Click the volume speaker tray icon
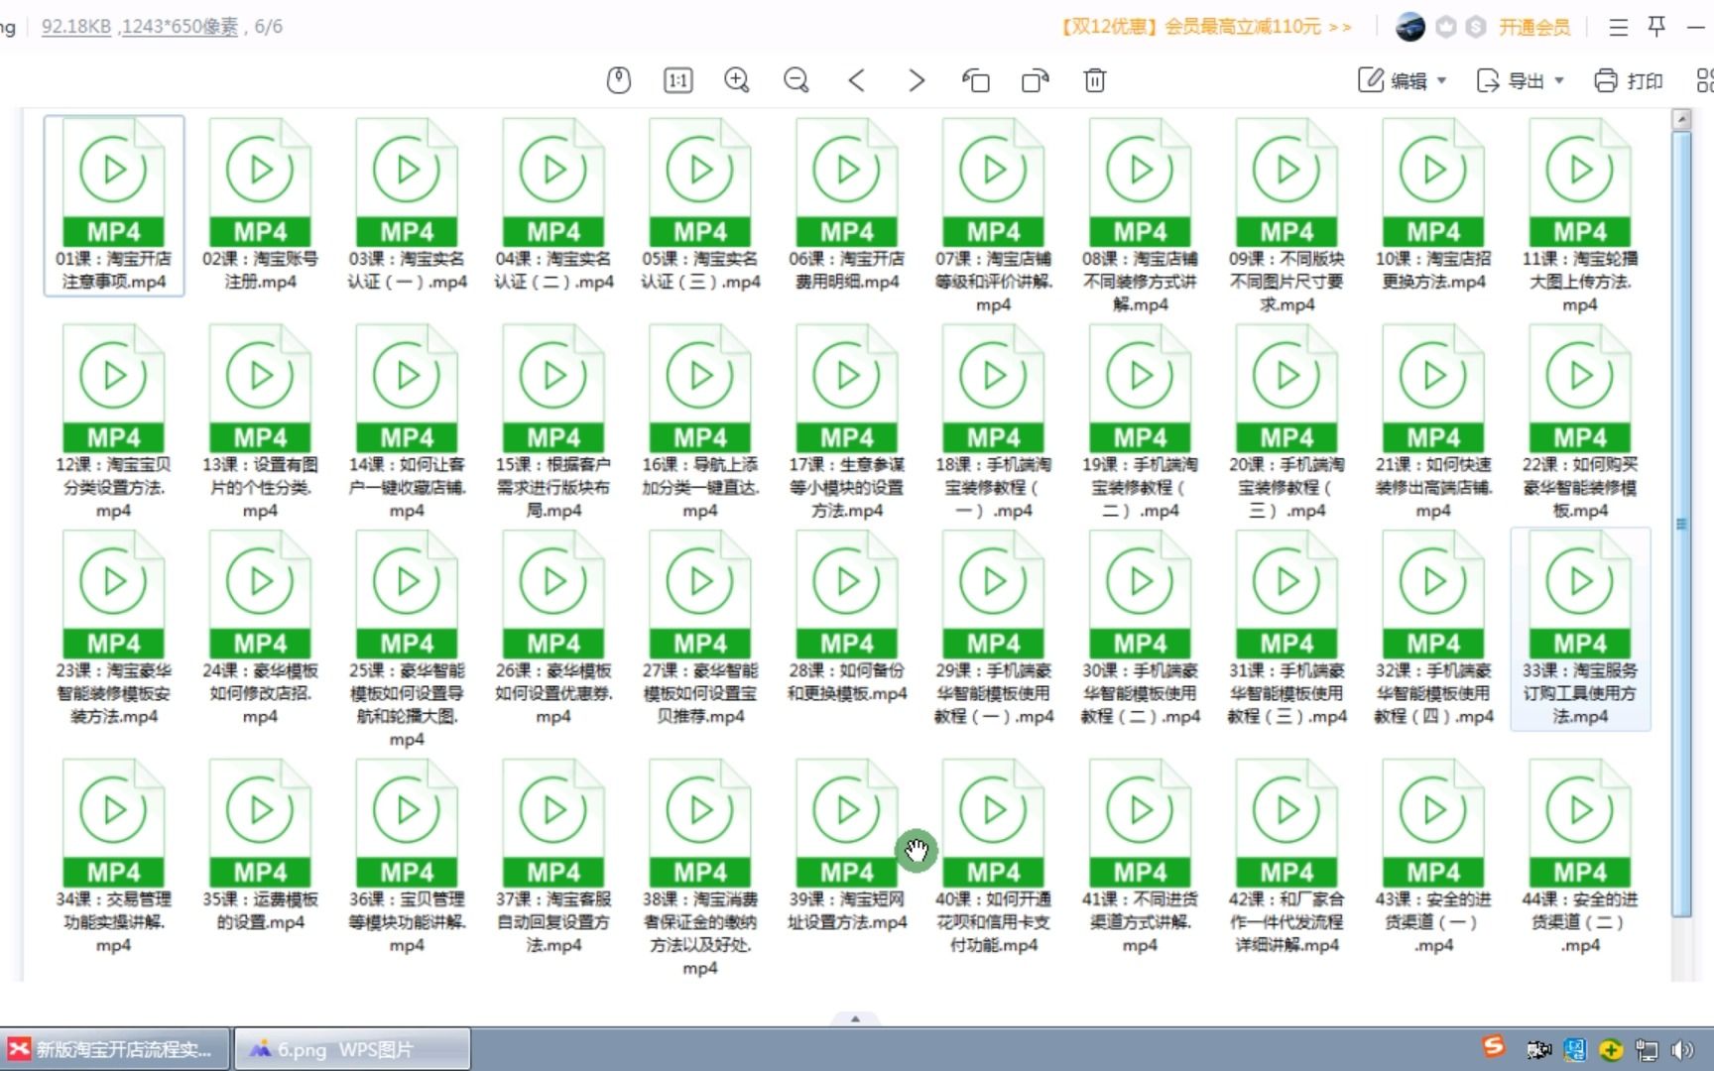 point(1682,1049)
